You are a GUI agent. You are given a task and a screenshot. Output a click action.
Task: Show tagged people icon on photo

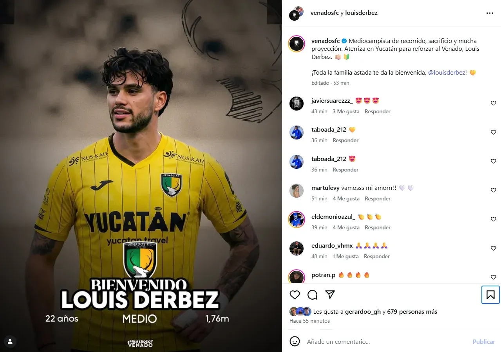(x=10, y=341)
